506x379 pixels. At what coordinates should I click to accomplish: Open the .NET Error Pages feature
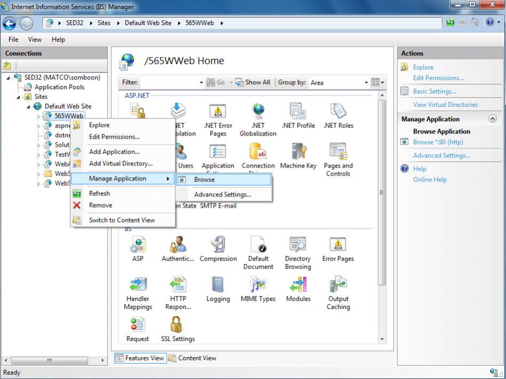tap(218, 120)
